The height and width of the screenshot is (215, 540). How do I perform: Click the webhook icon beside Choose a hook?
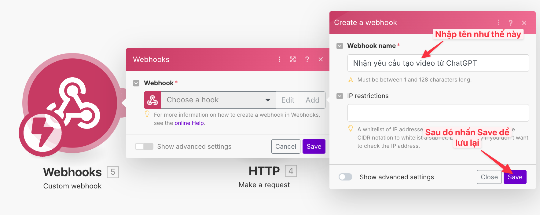(x=152, y=100)
